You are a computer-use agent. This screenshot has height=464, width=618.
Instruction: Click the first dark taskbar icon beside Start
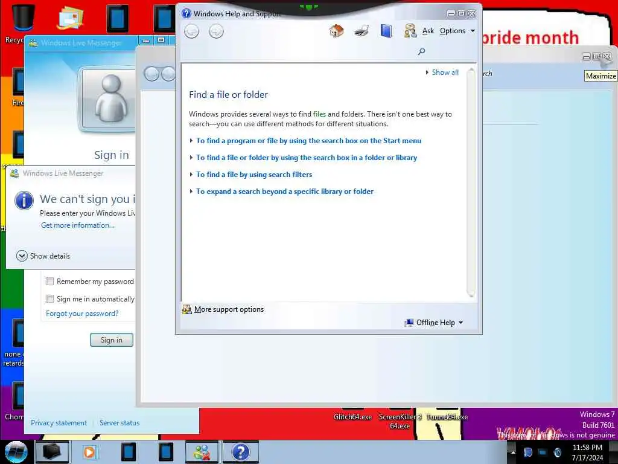52,452
